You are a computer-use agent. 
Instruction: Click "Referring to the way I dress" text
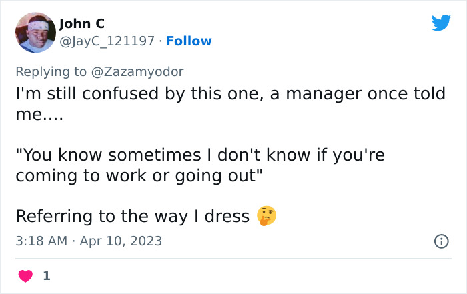point(132,217)
